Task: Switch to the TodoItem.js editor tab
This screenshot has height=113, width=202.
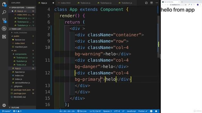Action: 127,3
